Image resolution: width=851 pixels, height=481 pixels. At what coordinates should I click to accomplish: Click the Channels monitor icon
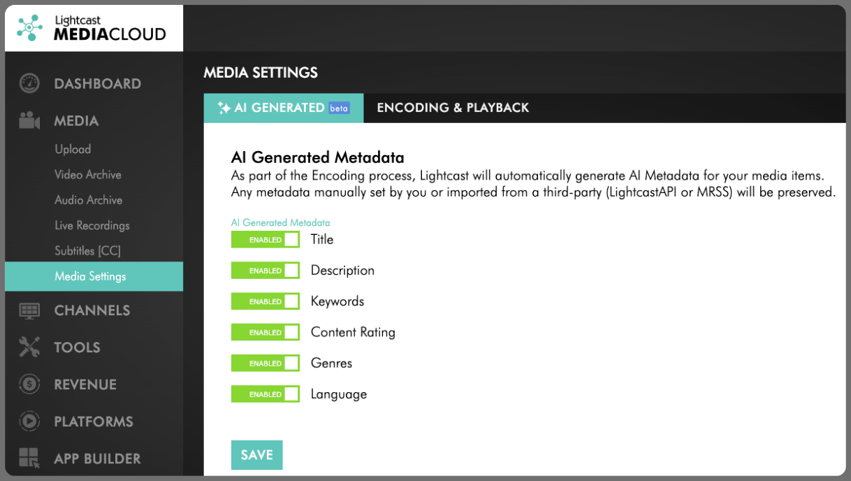click(29, 310)
